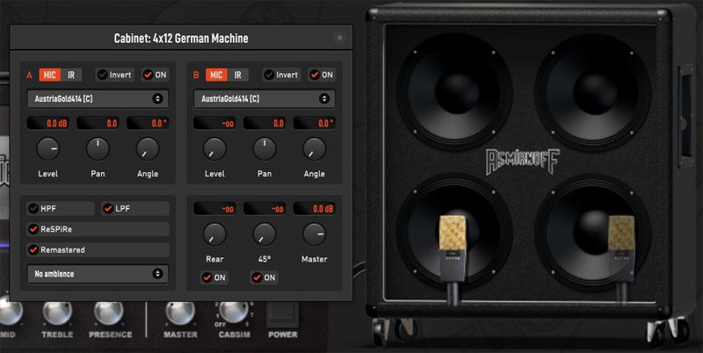Image resolution: width=703 pixels, height=353 pixels.
Task: Click the amp TREBLE knob
Action: click(x=59, y=313)
